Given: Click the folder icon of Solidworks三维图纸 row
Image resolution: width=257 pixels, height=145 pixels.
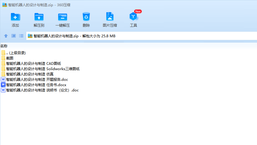Looking at the screenshot, I should point(3,69).
